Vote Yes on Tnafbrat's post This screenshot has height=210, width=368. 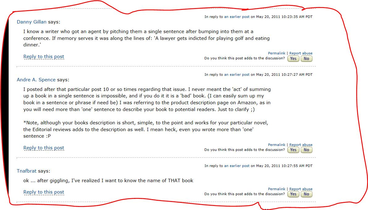[x=293, y=194]
